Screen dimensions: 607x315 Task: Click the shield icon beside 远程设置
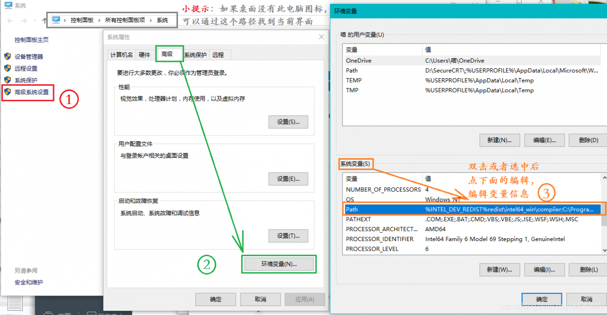pos(8,68)
